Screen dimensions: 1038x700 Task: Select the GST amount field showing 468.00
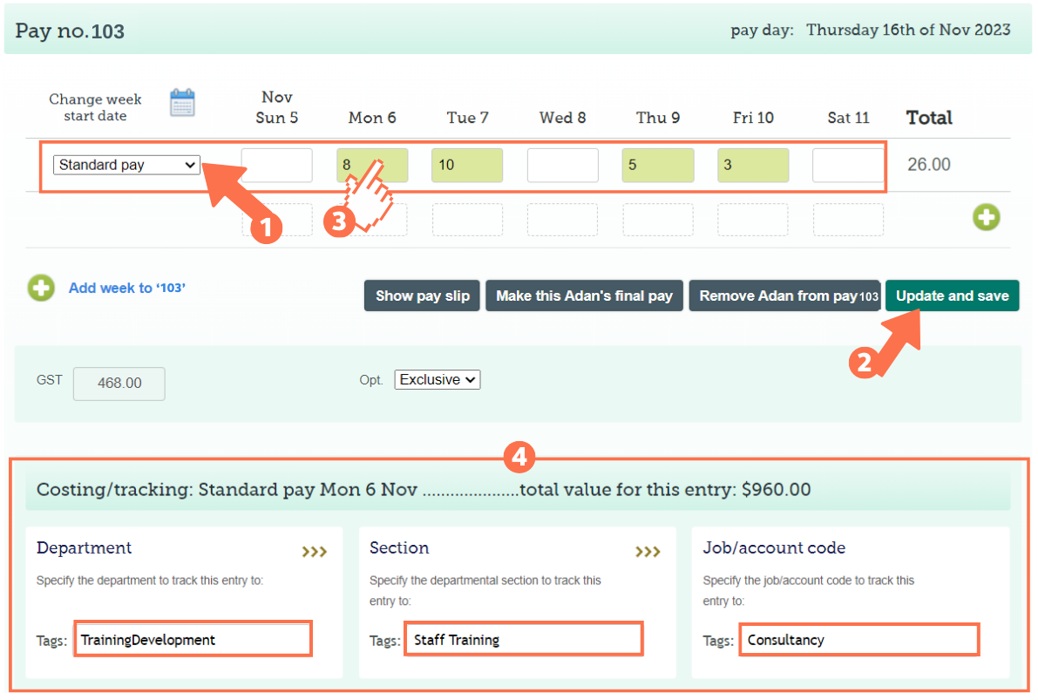coord(119,384)
